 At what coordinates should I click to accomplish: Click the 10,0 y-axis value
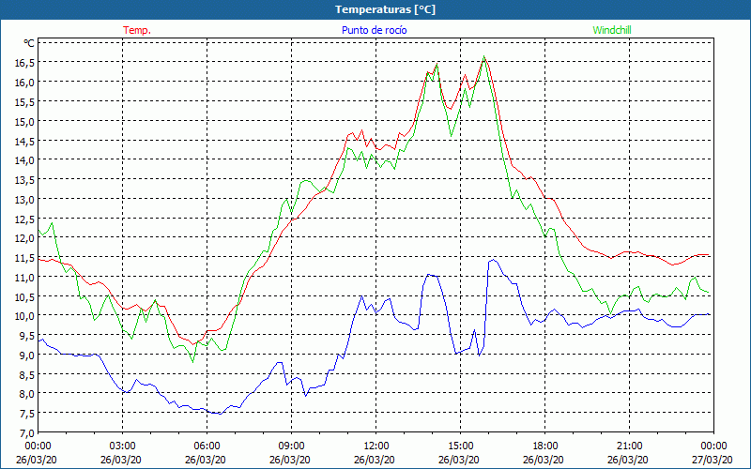(24, 316)
